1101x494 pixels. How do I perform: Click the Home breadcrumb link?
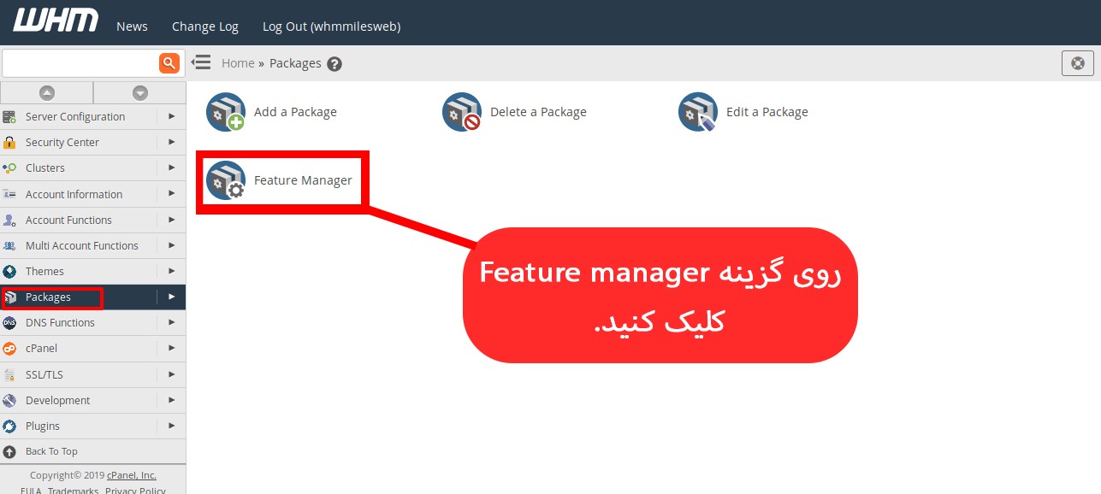[238, 63]
